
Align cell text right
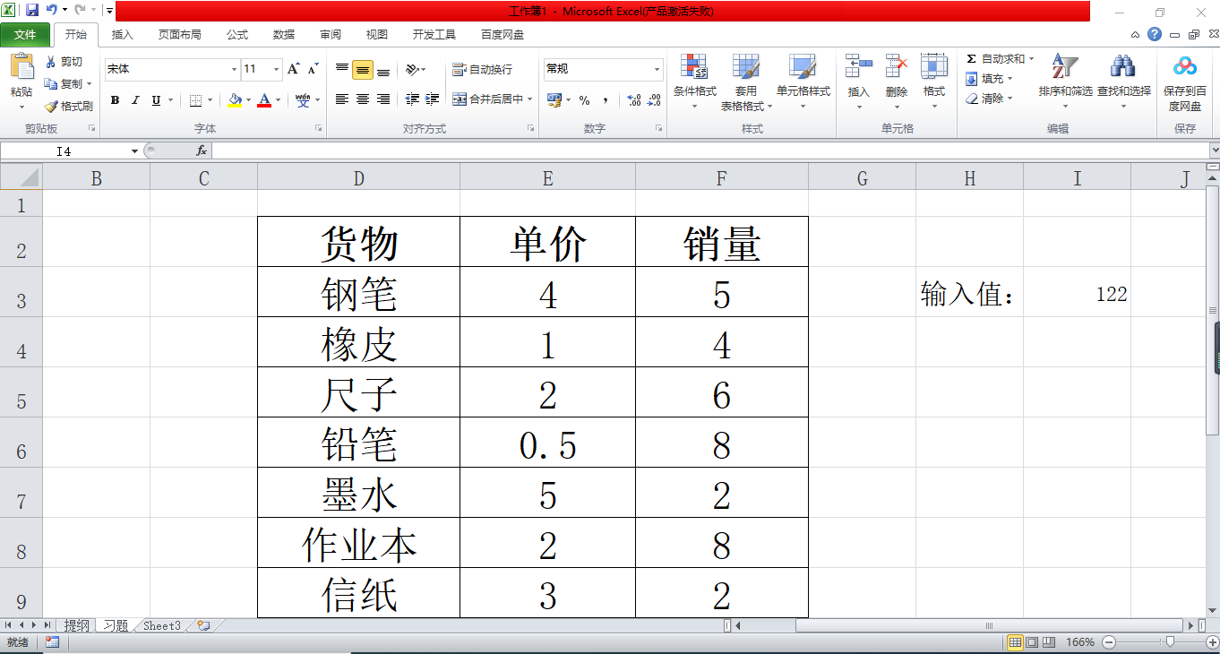pyautogui.click(x=383, y=99)
